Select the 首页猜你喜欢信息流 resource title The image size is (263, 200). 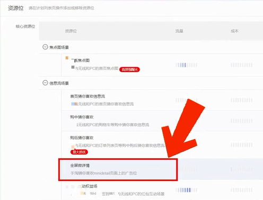(87, 96)
